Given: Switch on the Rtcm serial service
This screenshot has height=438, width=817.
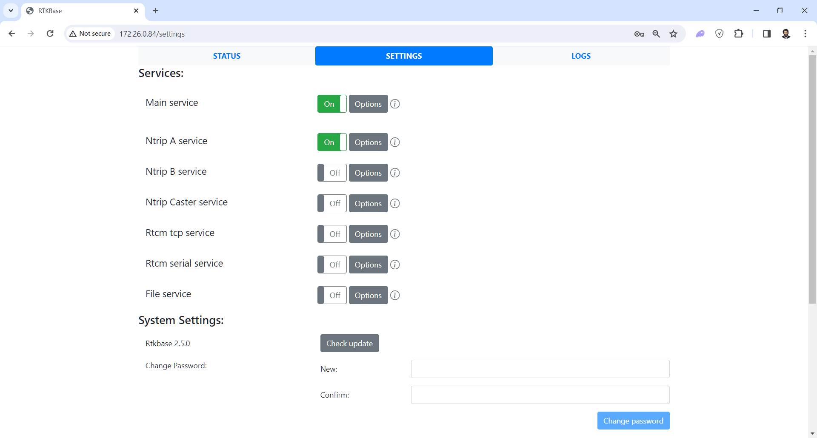Looking at the screenshot, I should point(332,265).
